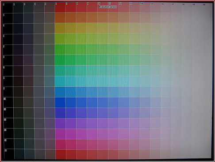Select the most saturated orange swatch in column 6
Image resolution: width=215 pixels, height=162 pixels.
(x=60, y=18)
